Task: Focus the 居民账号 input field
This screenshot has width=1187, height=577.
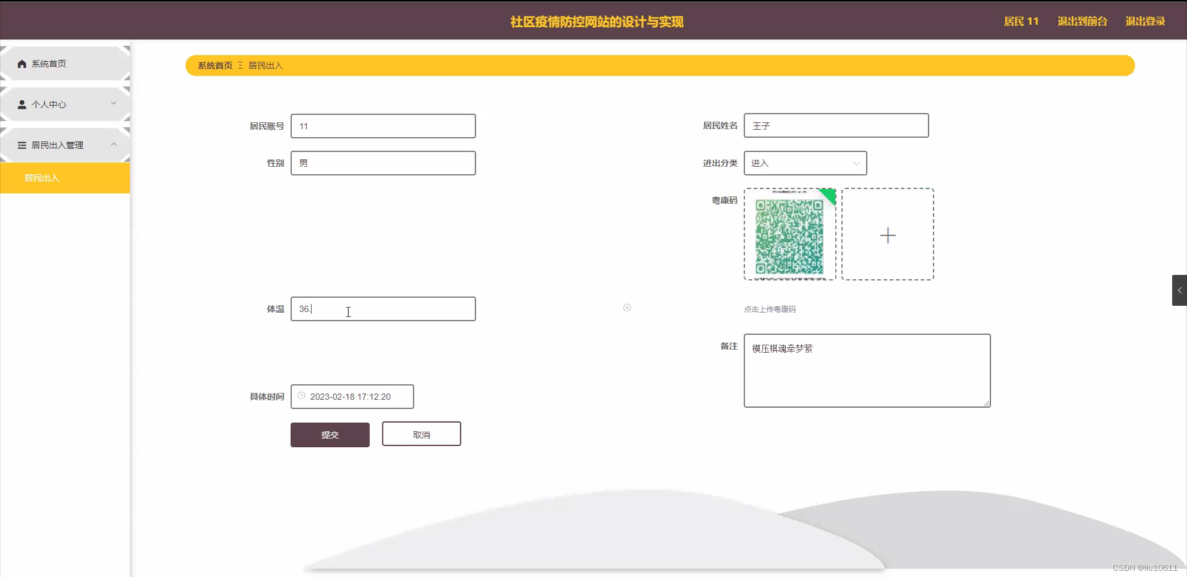Action: 383,126
